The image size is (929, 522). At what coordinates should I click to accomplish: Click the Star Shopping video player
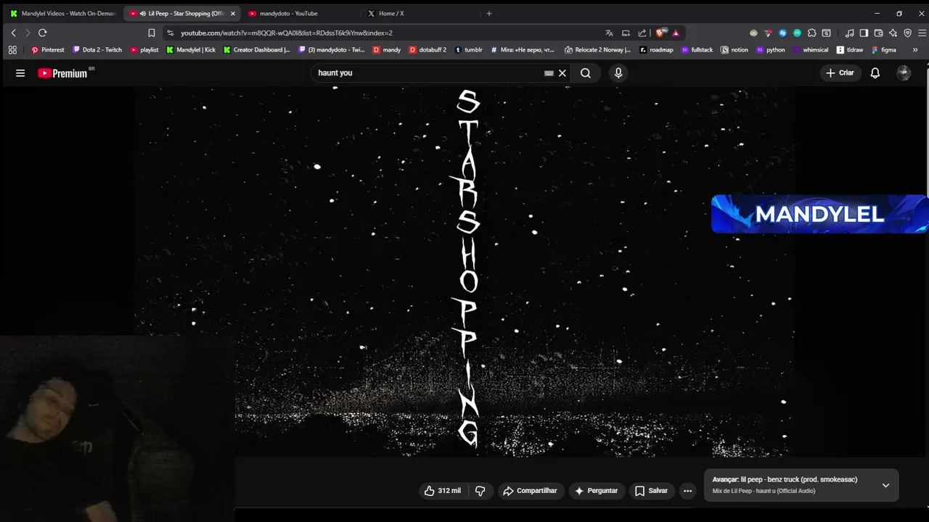point(464,272)
